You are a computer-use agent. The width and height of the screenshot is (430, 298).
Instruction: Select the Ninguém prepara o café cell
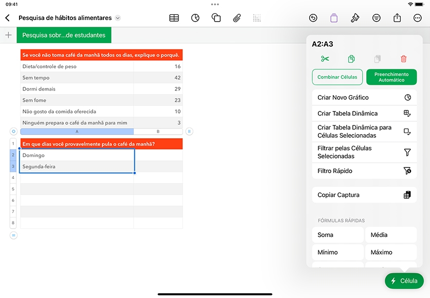tap(77, 123)
